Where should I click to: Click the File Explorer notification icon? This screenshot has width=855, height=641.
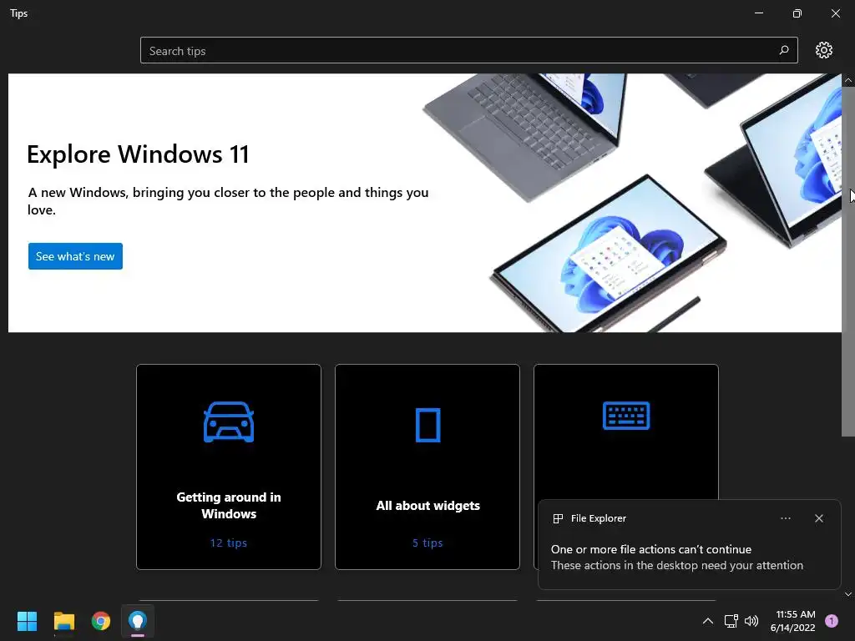coord(558,518)
